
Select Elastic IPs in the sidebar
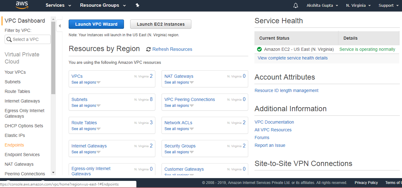15,135
